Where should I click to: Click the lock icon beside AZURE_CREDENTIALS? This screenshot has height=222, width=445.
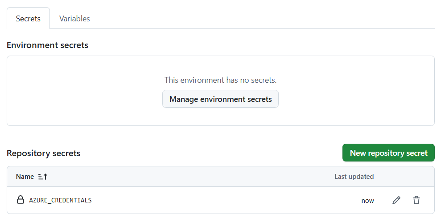20,200
